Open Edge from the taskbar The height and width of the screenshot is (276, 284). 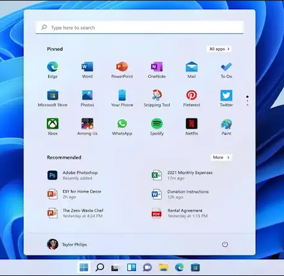[x=179, y=267]
